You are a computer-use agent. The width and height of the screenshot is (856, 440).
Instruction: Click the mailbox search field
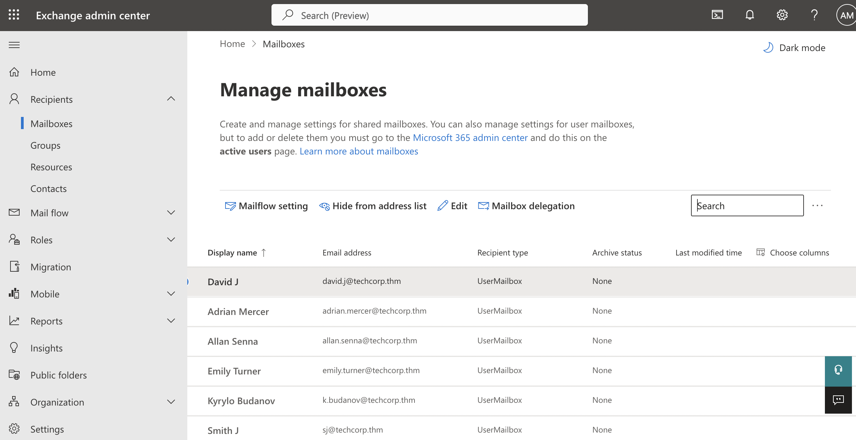click(747, 205)
